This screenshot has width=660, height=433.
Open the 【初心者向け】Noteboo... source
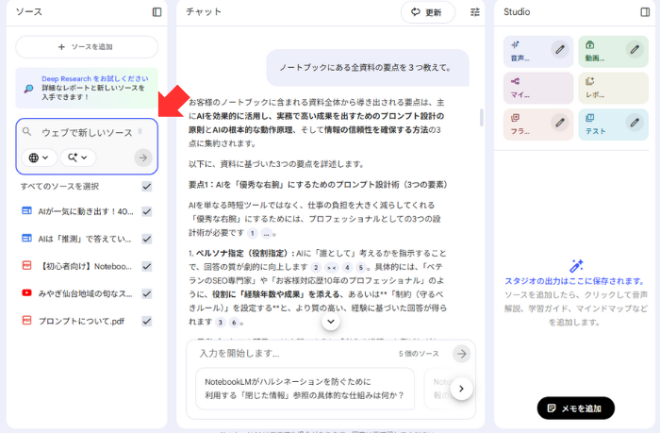(x=86, y=266)
